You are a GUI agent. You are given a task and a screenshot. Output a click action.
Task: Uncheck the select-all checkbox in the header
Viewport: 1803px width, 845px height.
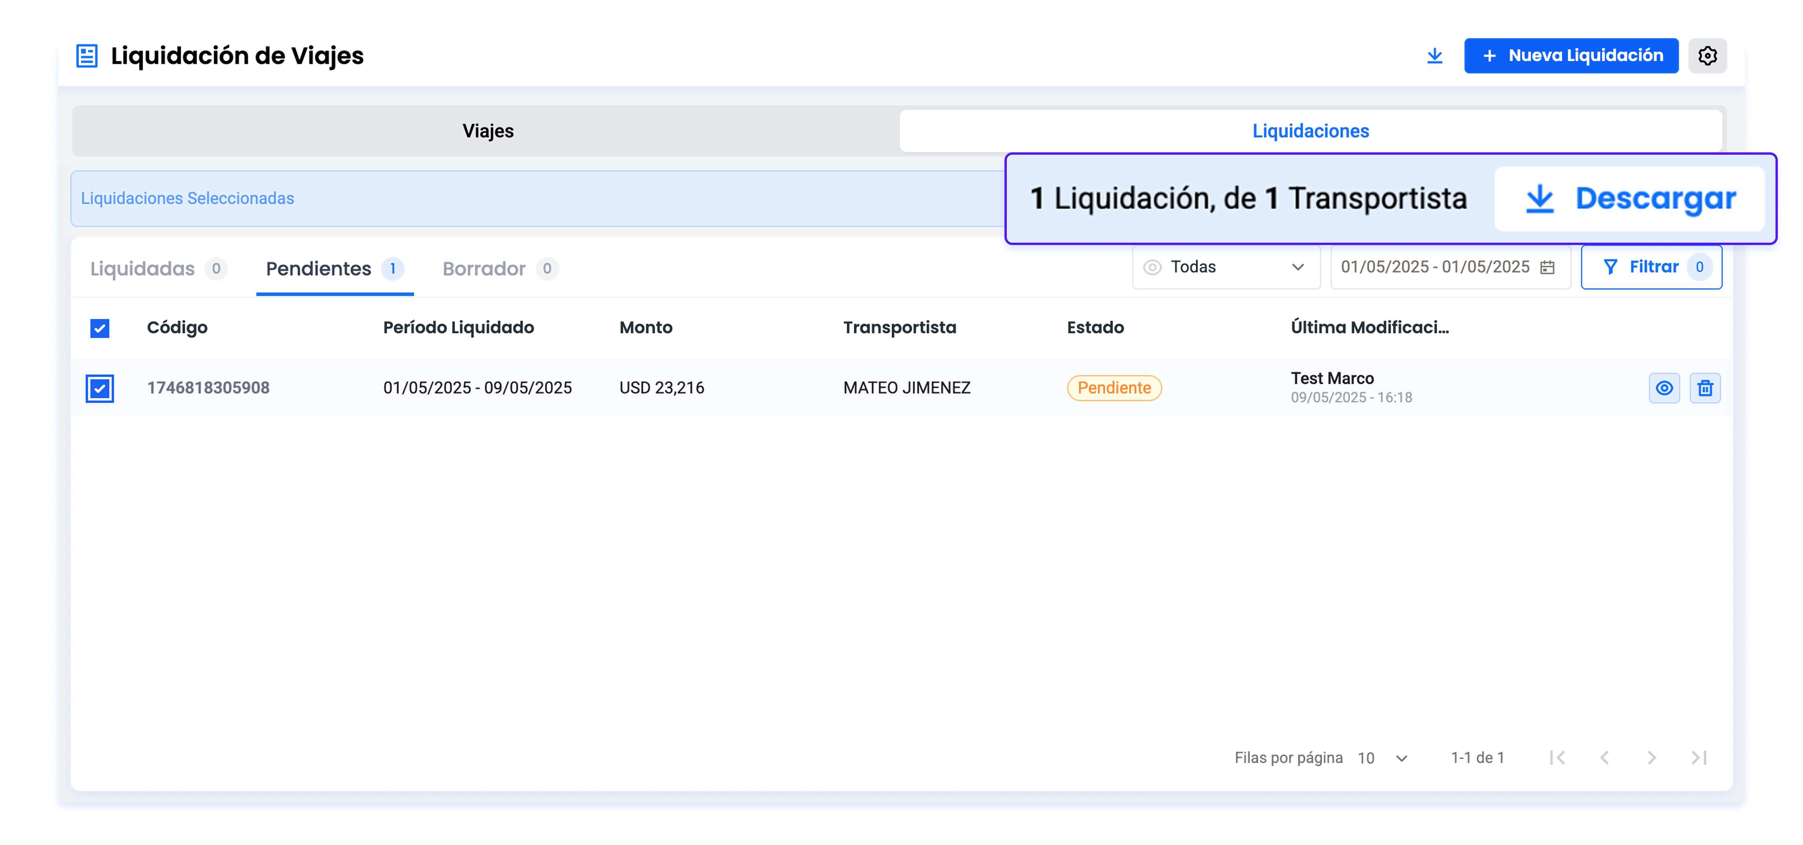pyautogui.click(x=99, y=328)
